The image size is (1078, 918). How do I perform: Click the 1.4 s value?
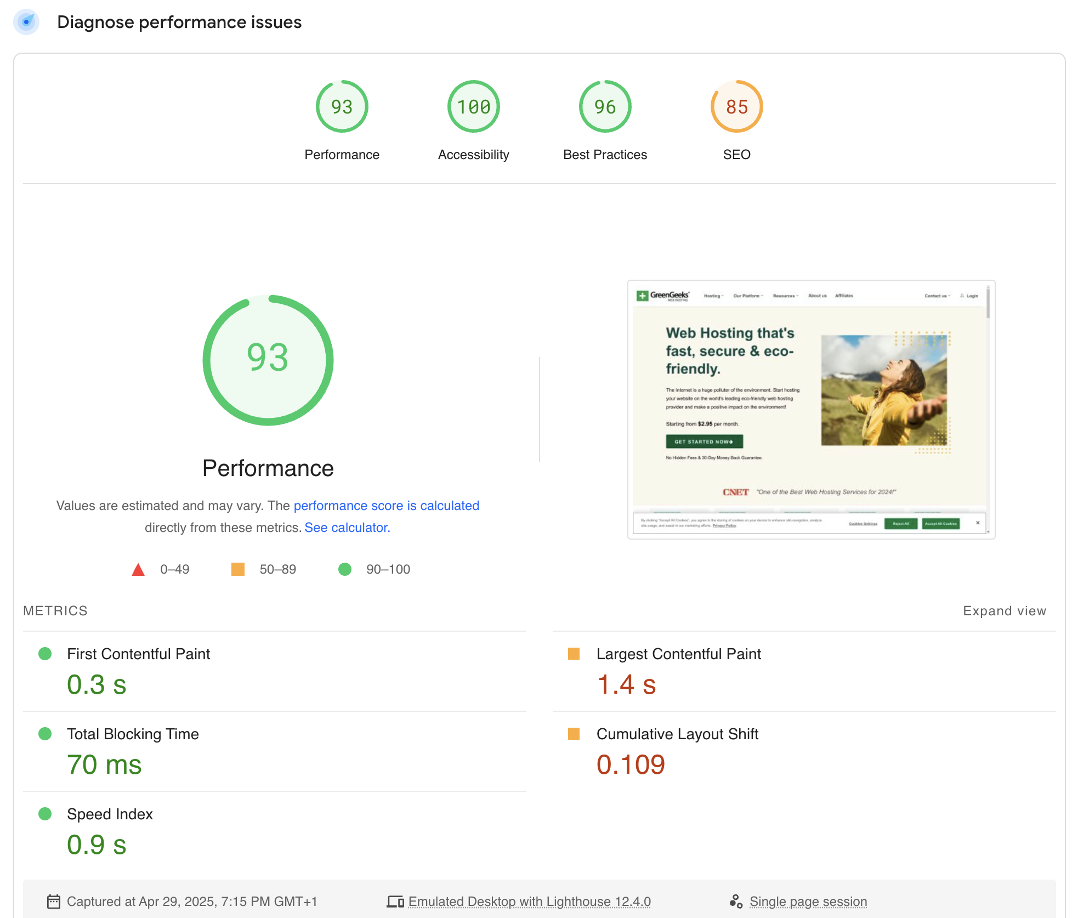[x=626, y=684]
